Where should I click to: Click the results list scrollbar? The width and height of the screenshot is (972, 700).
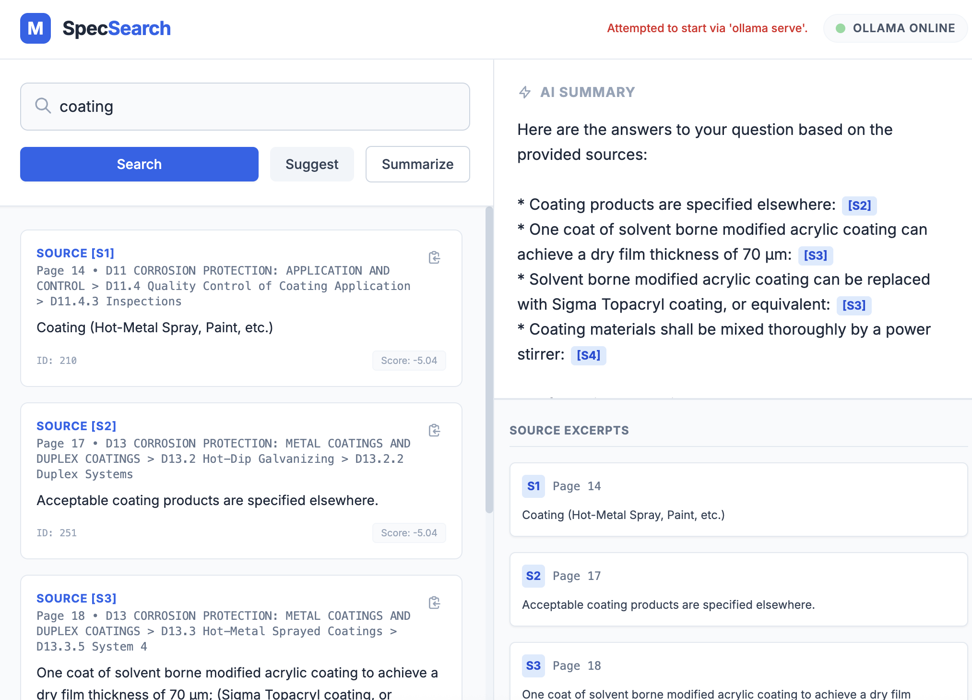489,360
